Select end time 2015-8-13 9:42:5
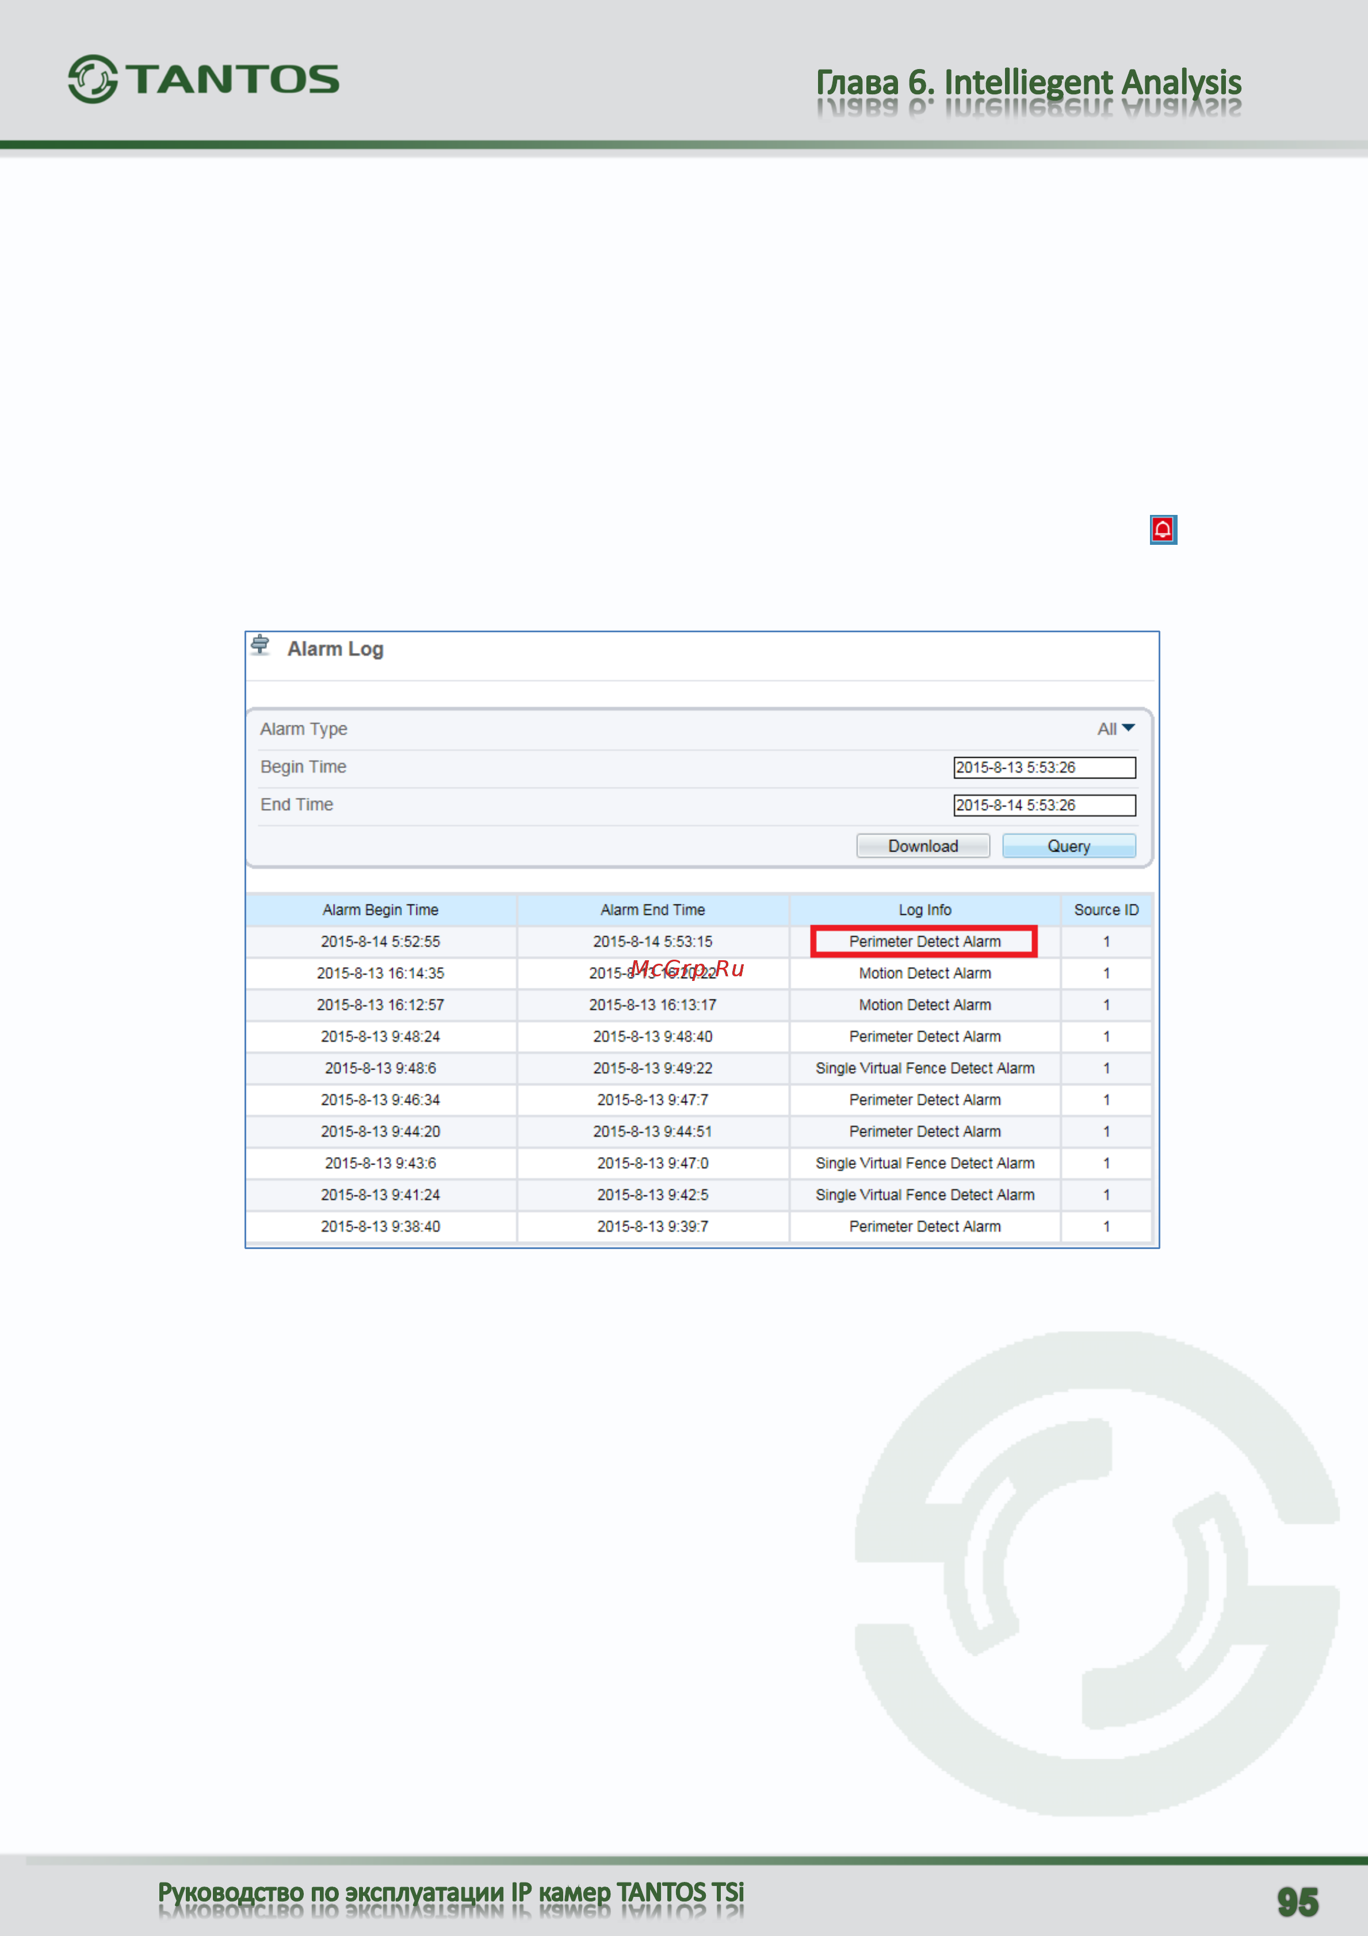The image size is (1368, 1936). 652,1195
